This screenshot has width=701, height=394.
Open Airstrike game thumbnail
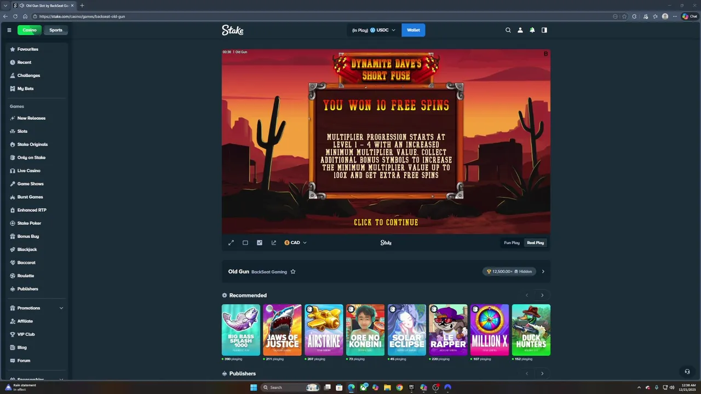[324, 330]
